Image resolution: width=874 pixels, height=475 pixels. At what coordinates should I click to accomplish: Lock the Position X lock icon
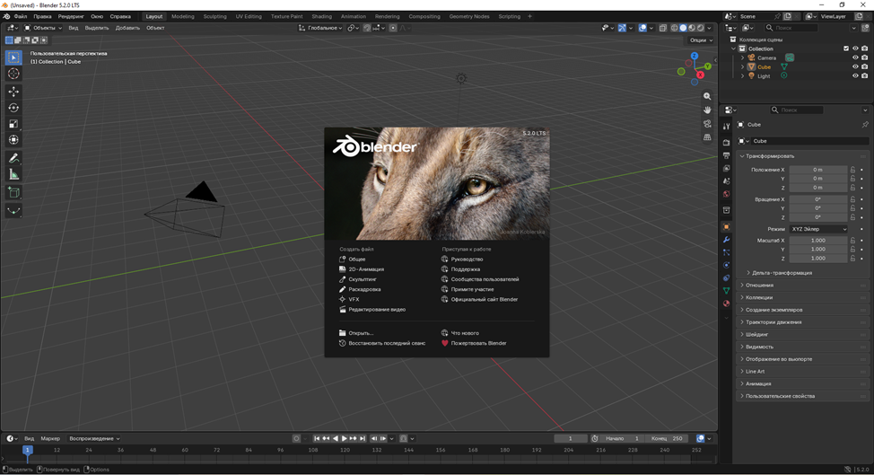coord(852,170)
